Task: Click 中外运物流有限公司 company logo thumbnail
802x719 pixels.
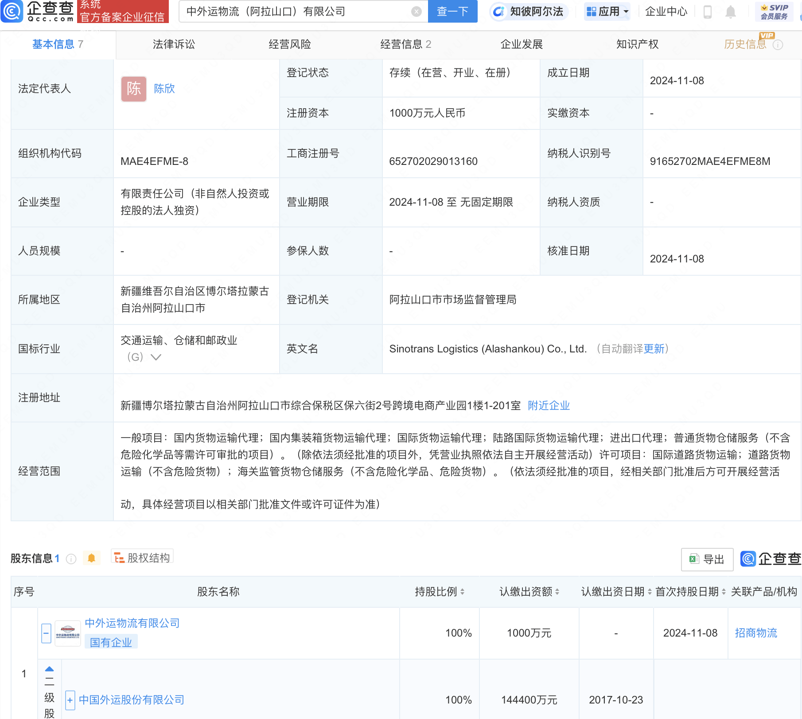Action: click(x=67, y=633)
